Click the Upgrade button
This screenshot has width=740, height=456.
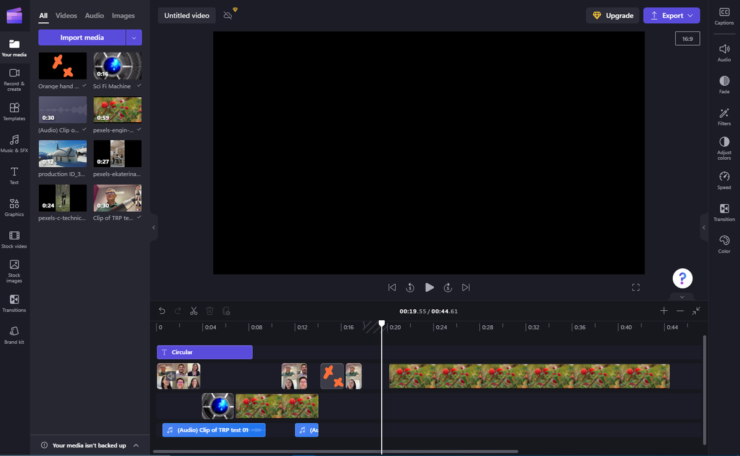(612, 15)
